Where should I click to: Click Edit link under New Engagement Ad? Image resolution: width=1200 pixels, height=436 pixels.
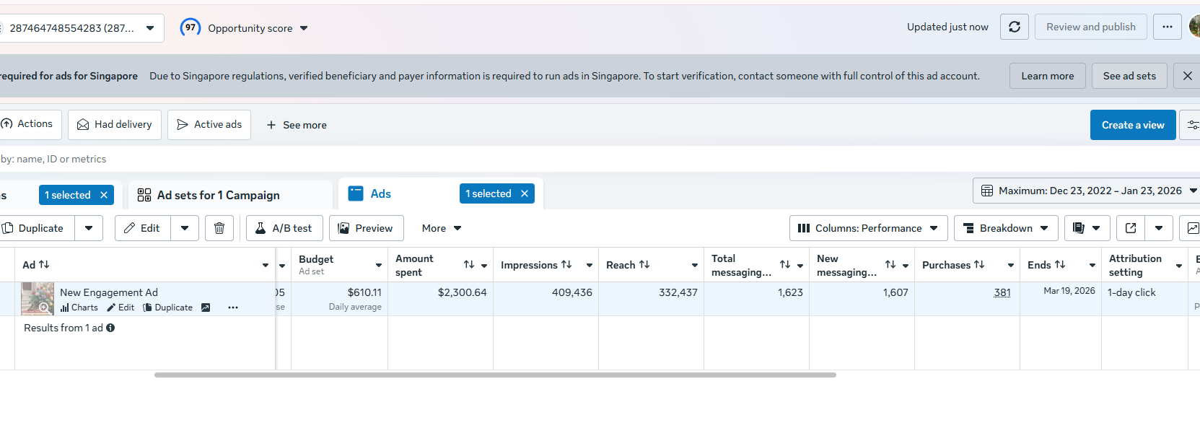121,308
